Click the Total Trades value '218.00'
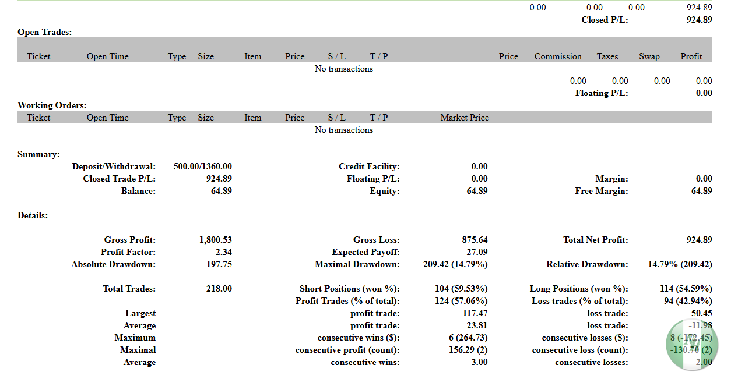This screenshot has width=731, height=372. (x=219, y=289)
